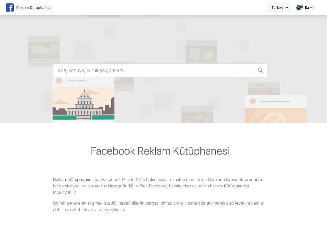The height and width of the screenshot is (228, 327).
Task: Open the Türkiye country dropdown
Action: click(280, 8)
